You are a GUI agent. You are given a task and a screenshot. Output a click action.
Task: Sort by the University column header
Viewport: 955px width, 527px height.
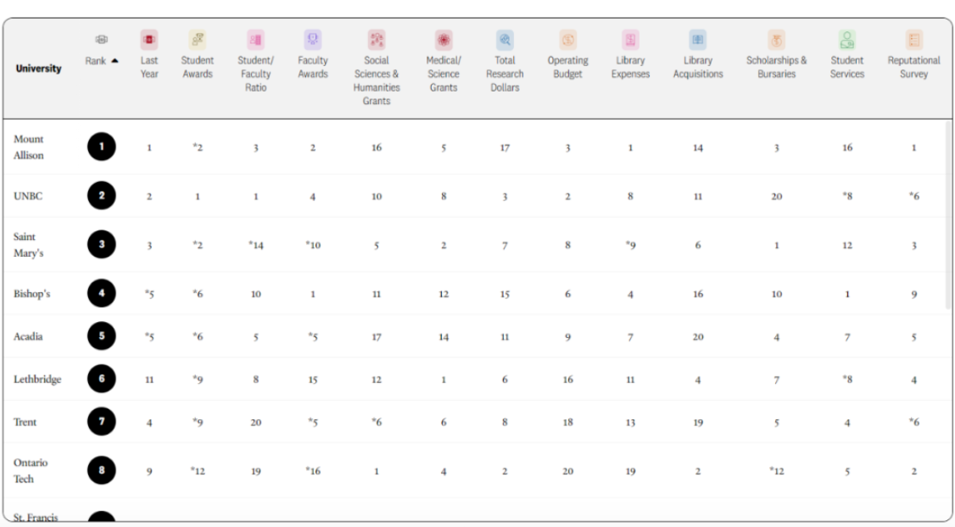tap(38, 68)
